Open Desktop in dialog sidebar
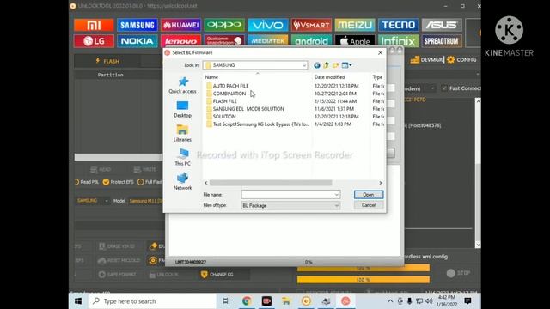This screenshot has width=550, height=309. 182,109
